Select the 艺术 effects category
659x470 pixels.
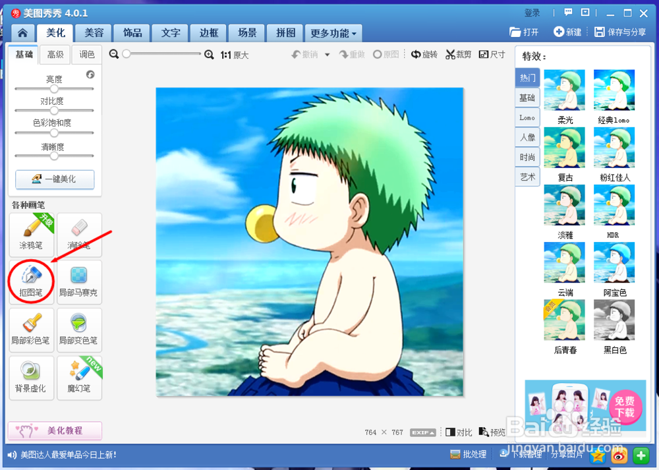527,177
